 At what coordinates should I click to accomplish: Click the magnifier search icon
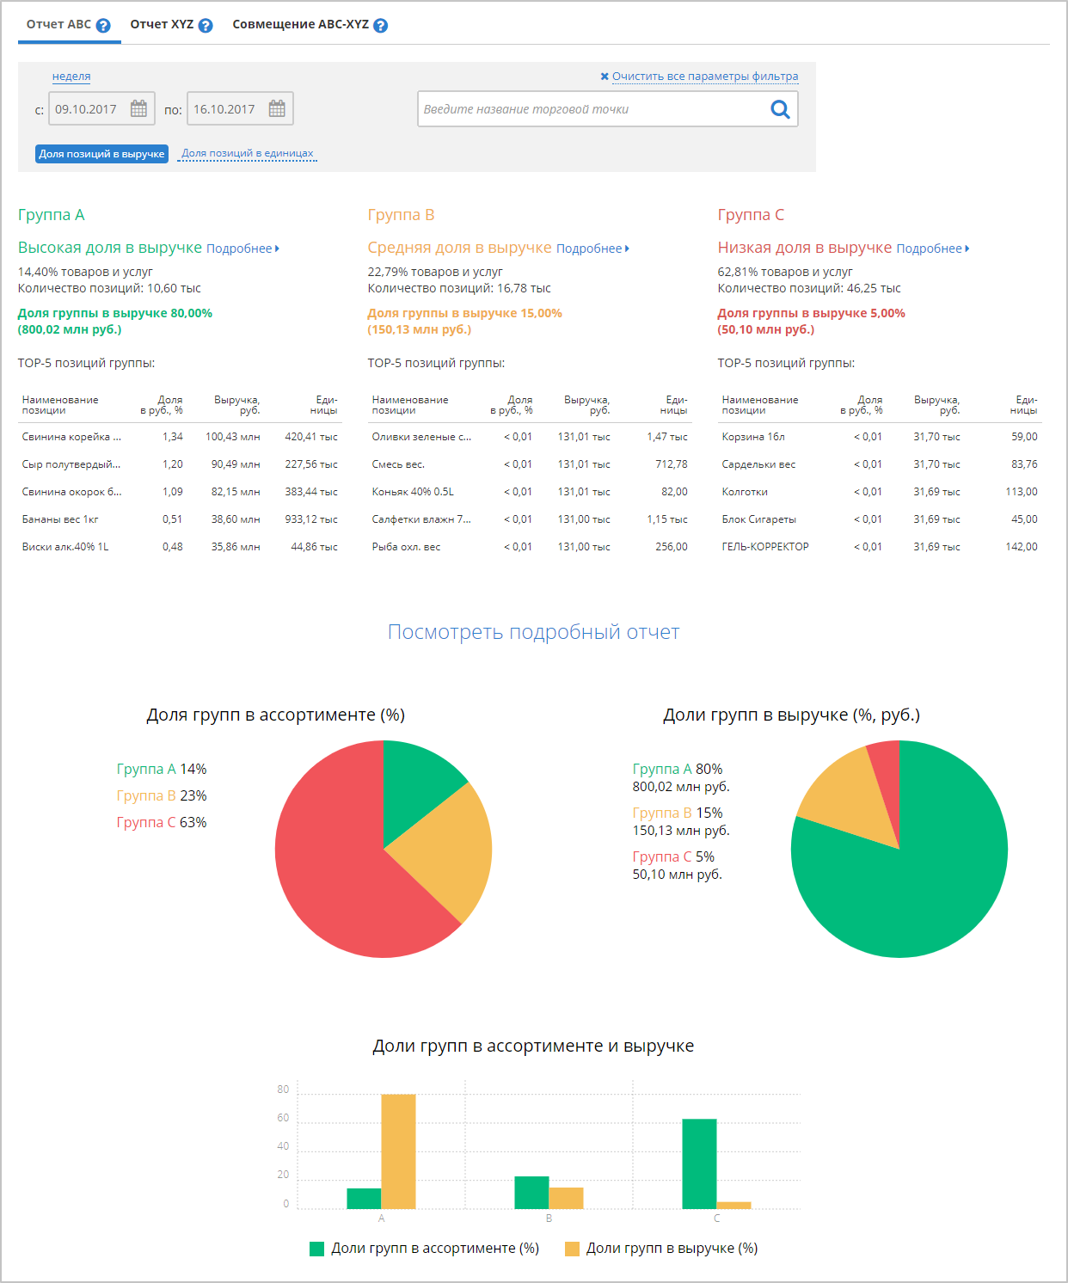[780, 109]
